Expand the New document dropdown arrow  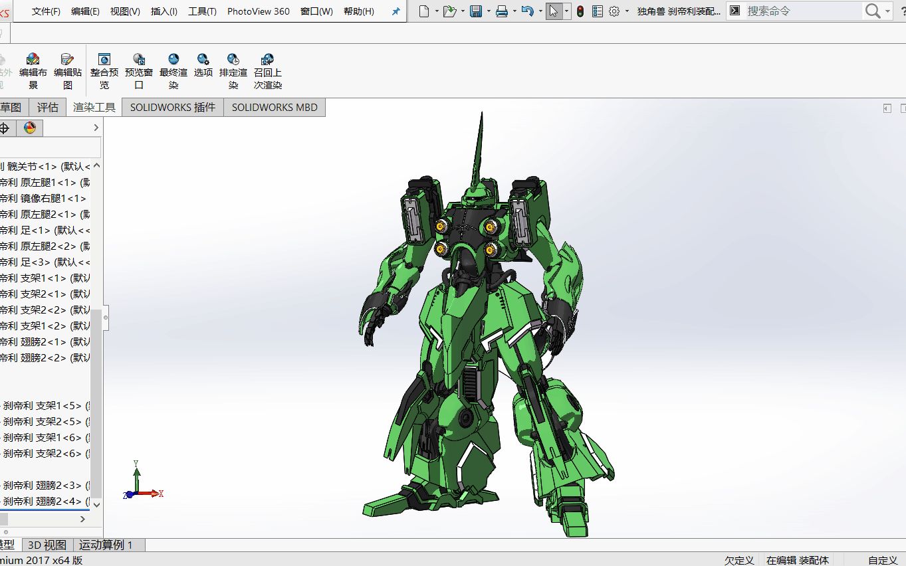point(437,11)
